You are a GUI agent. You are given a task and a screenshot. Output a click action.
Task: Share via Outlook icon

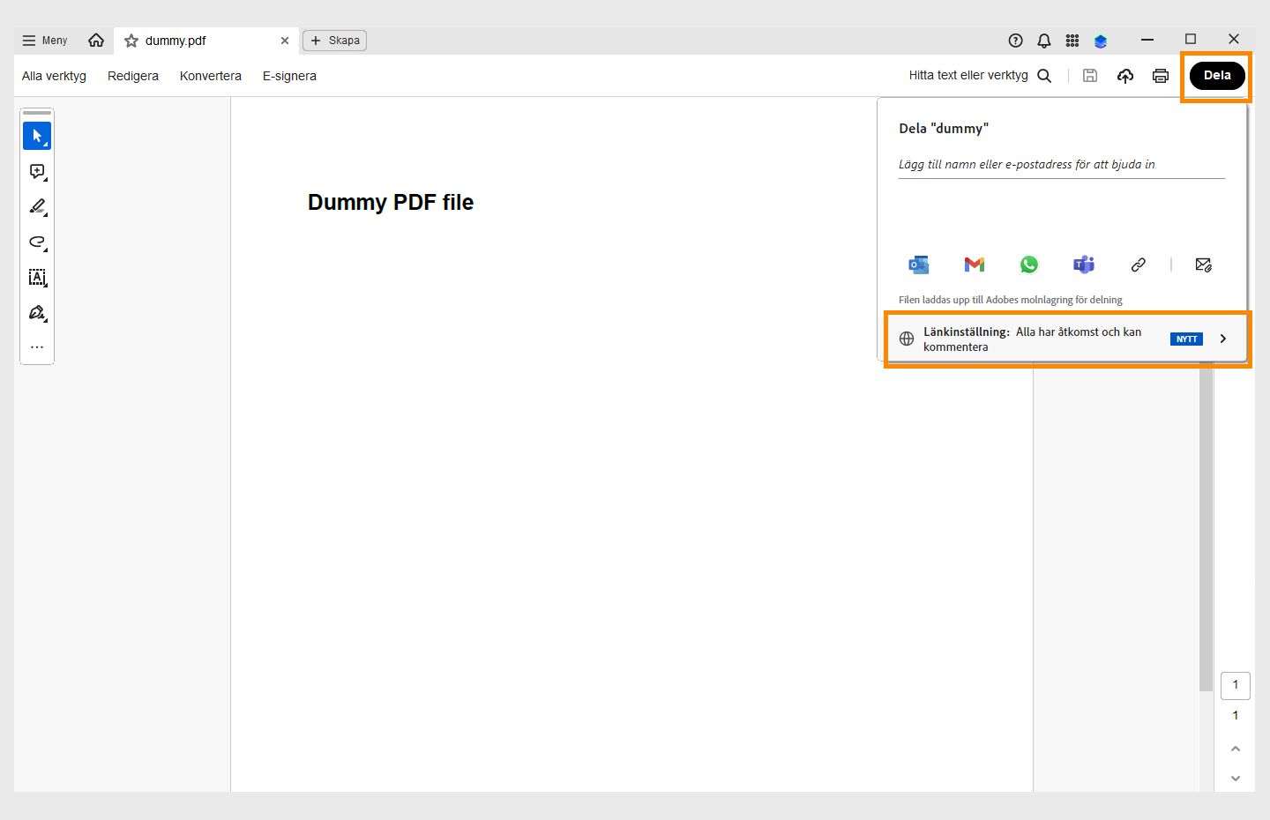pyautogui.click(x=919, y=265)
